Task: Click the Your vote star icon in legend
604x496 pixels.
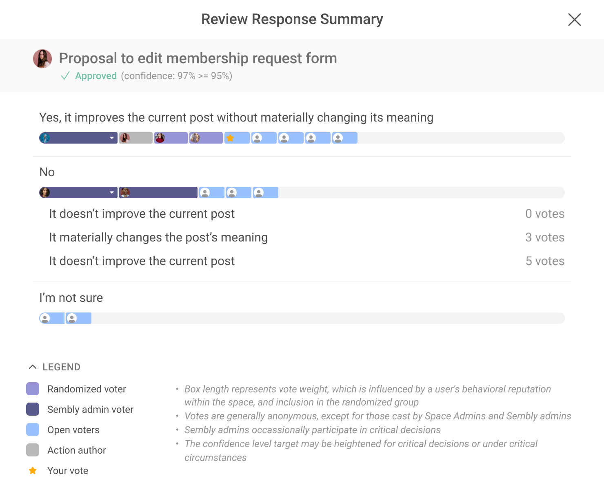Action: click(33, 471)
